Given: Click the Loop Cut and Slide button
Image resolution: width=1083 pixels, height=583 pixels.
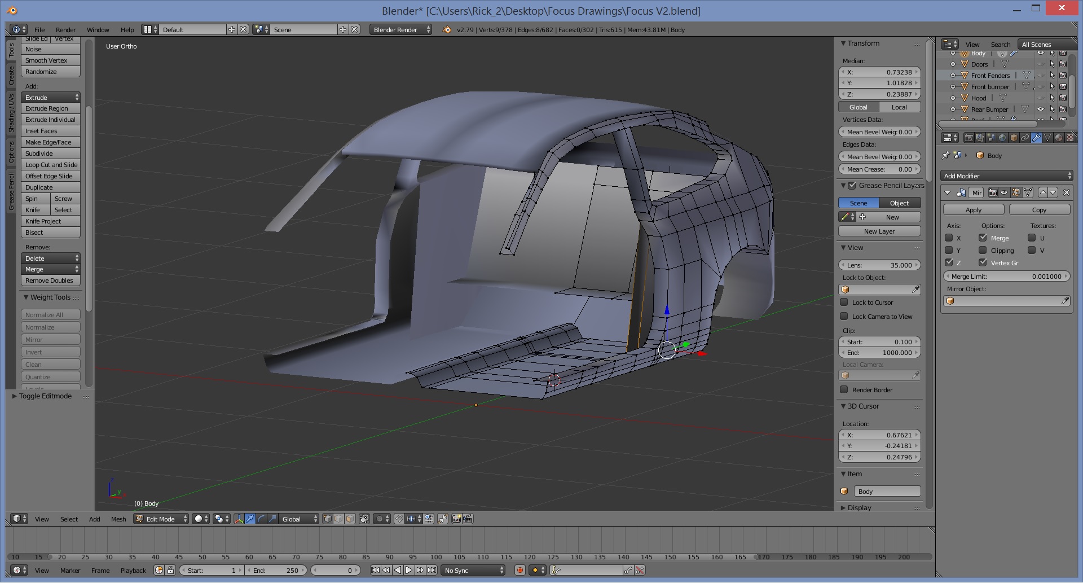Looking at the screenshot, I should pos(51,165).
